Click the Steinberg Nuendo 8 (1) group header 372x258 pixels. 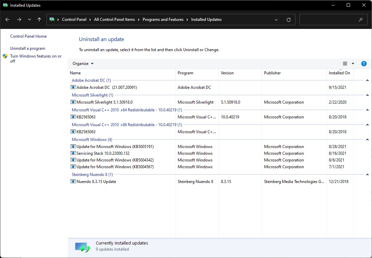(92, 175)
